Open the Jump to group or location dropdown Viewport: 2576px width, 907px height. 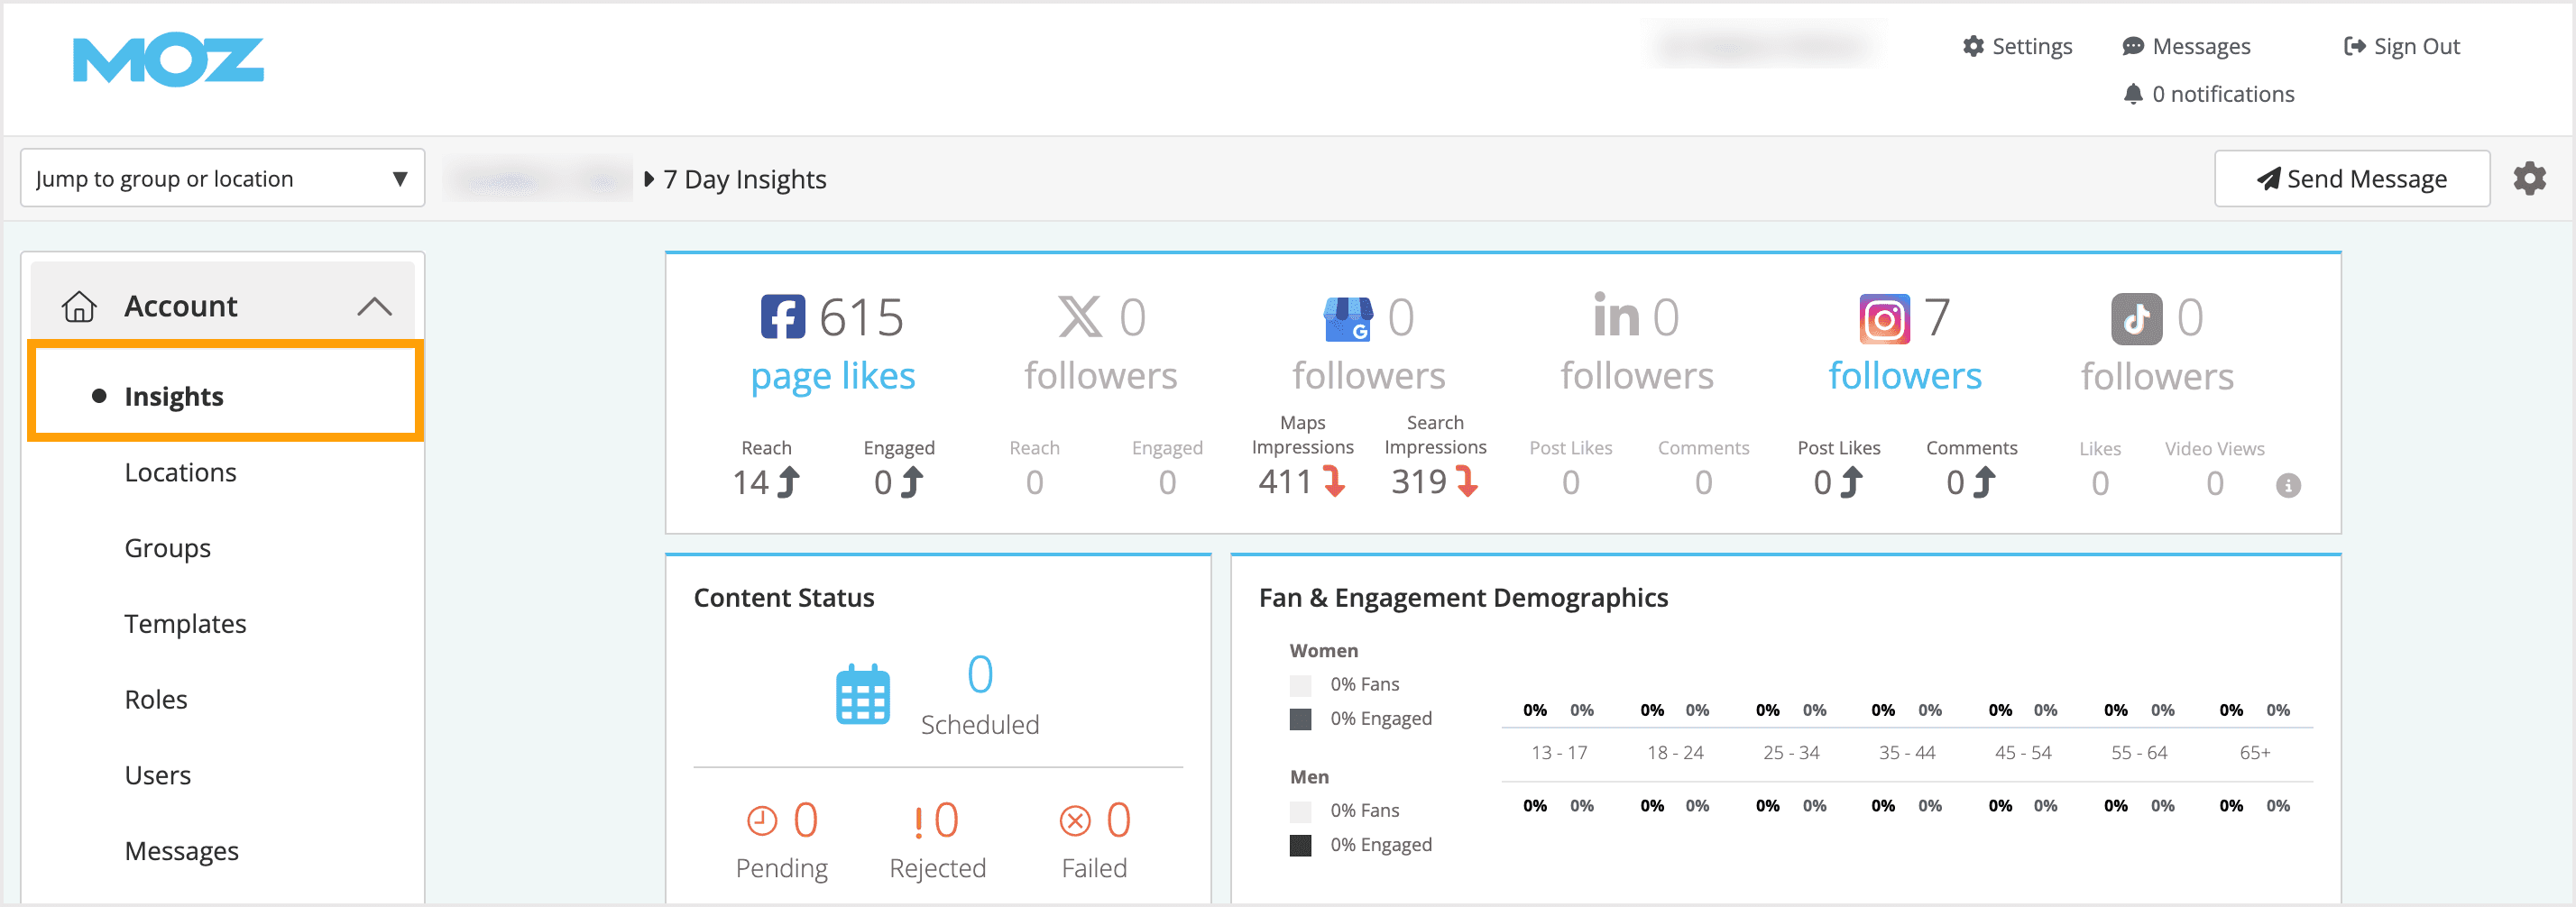pyautogui.click(x=222, y=177)
